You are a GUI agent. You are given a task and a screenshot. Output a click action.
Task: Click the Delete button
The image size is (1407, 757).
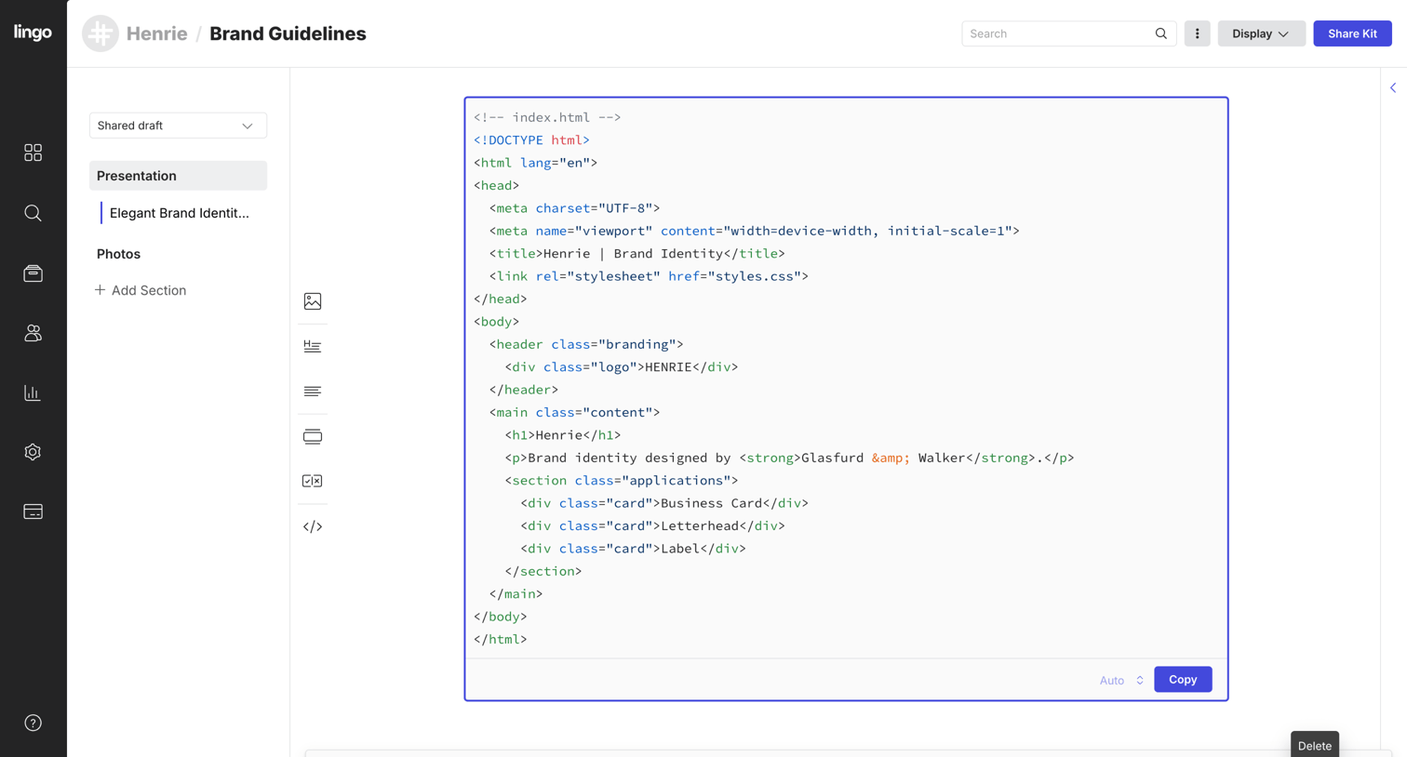point(1314,745)
